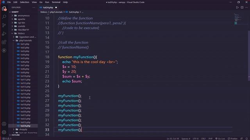Open the Run menu
The image size is (250, 140).
47,2
